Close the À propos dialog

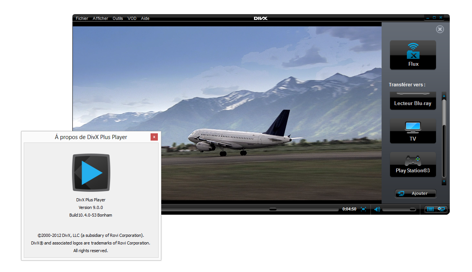click(154, 137)
